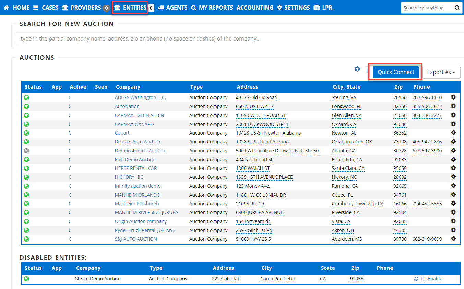The image size is (464, 289).
Task: Click active count for HICKORY HIC row
Action: pos(70,177)
